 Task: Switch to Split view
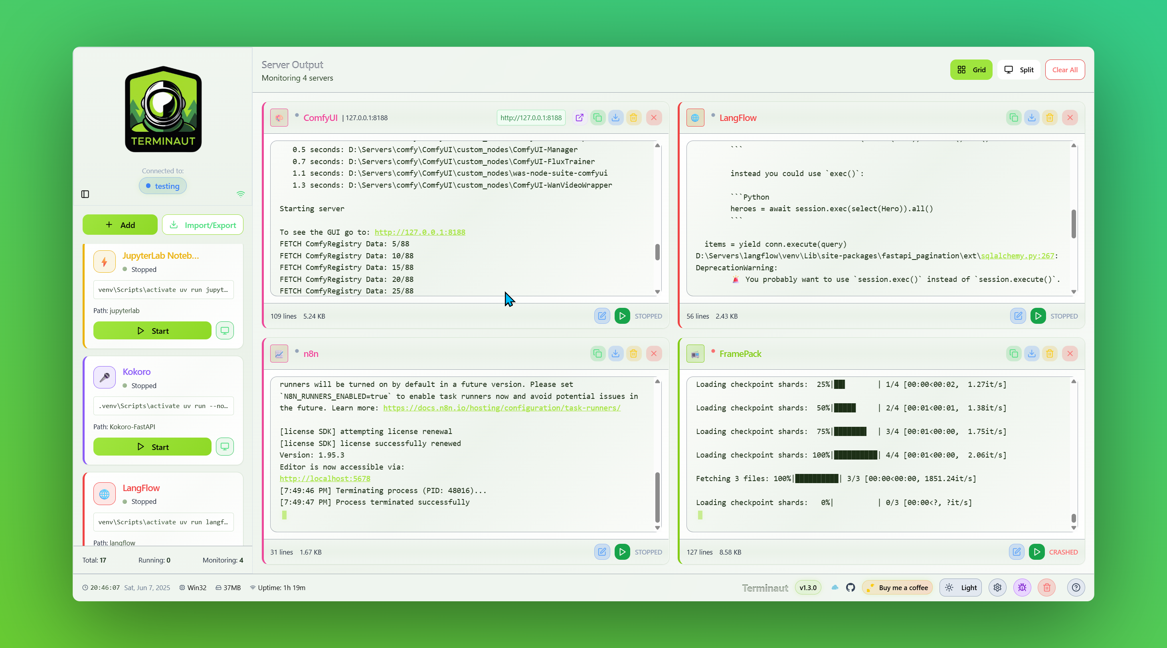click(x=1019, y=70)
